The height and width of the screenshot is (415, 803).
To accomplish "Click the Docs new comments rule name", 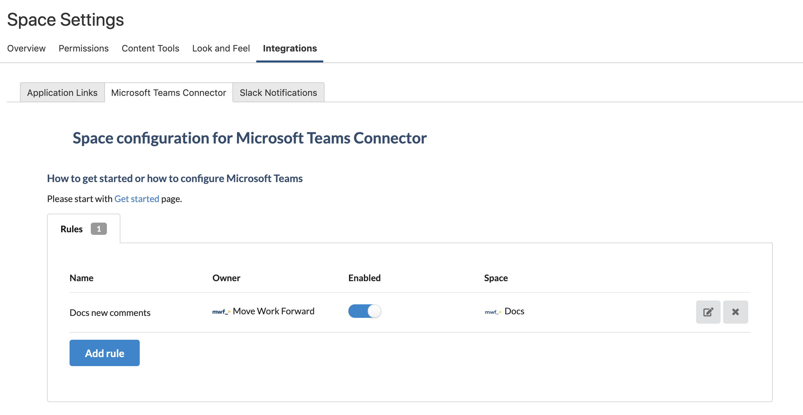I will (x=110, y=313).
